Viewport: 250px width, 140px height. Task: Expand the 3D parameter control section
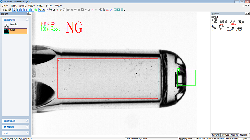pos(27,127)
